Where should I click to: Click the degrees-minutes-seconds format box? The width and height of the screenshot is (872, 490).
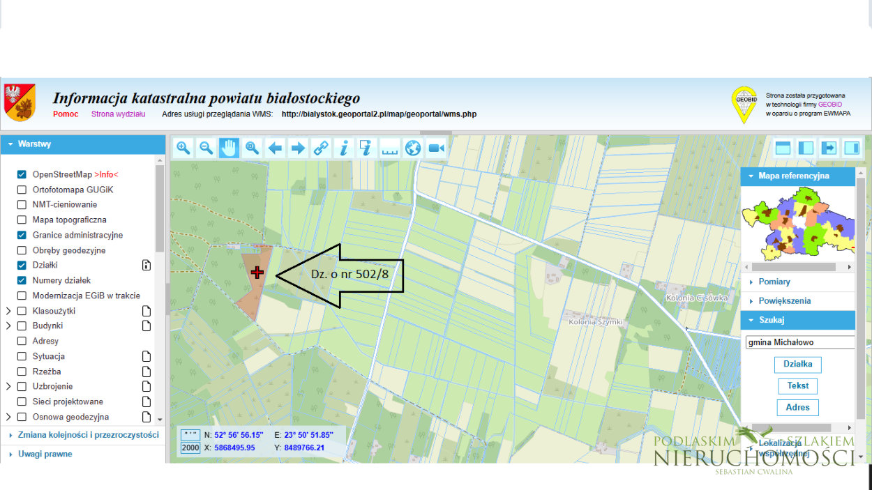pos(190,434)
